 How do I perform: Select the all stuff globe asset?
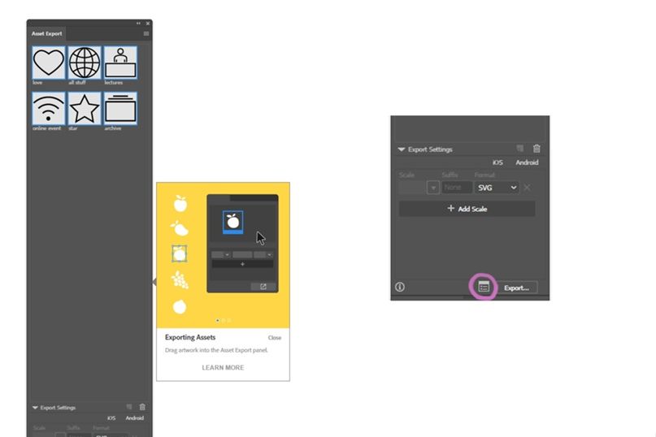85,62
